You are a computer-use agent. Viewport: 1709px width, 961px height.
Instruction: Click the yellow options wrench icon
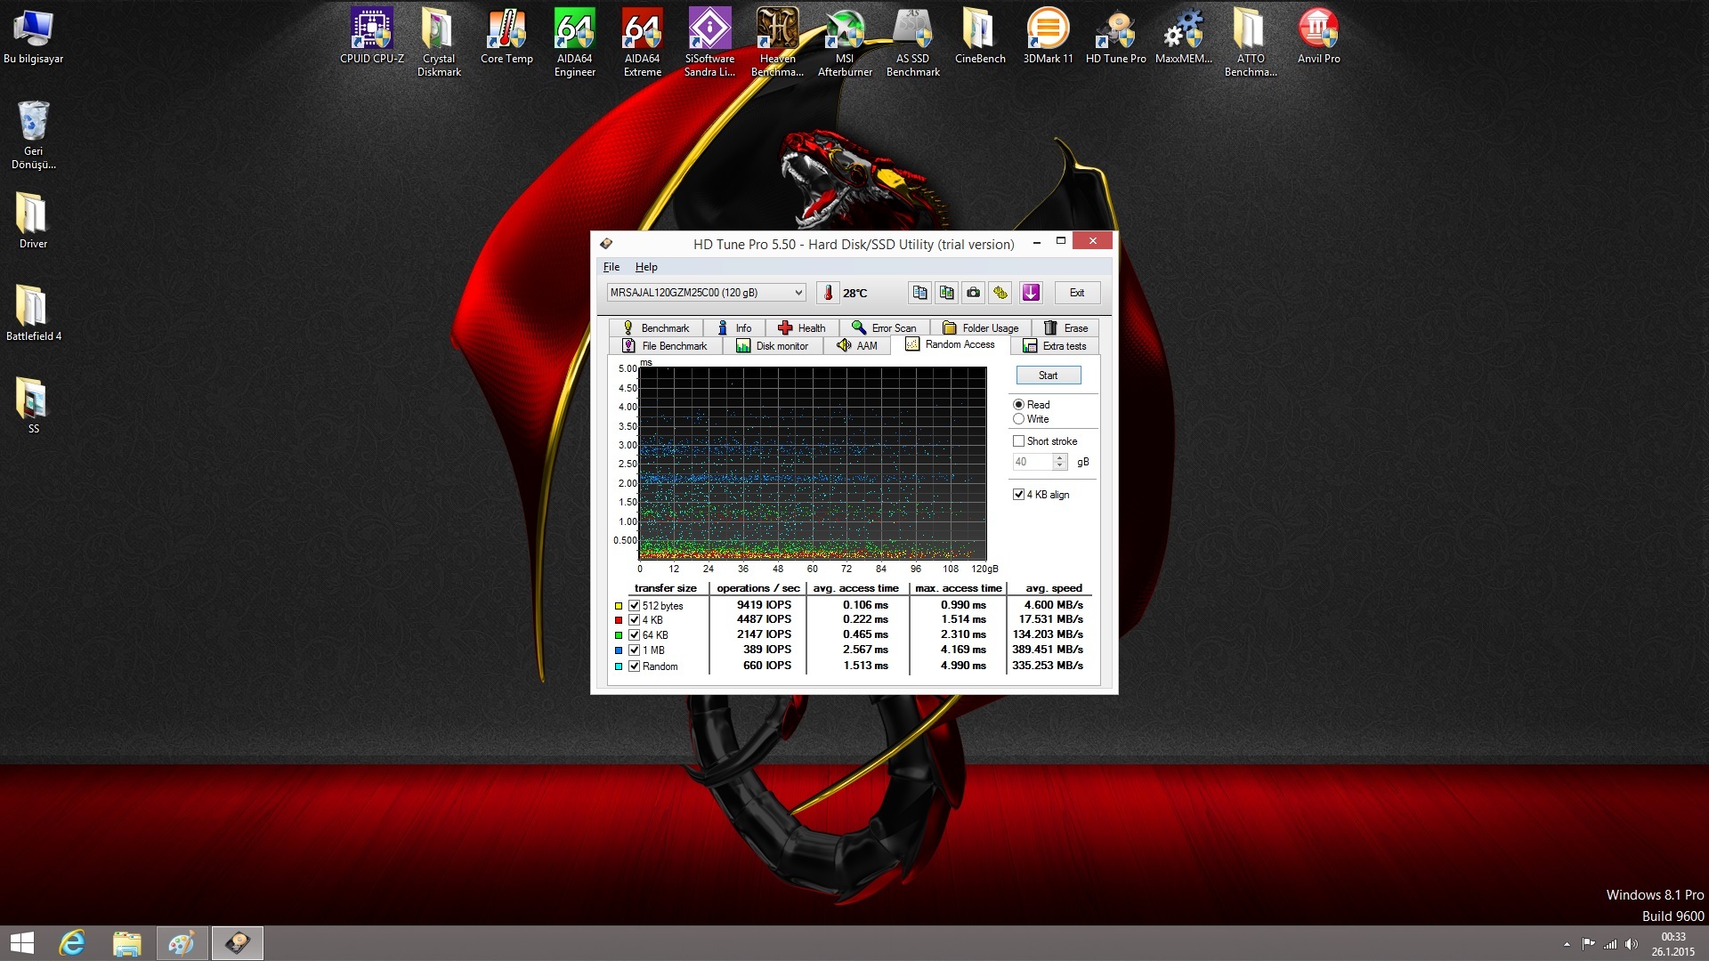[x=1000, y=293]
